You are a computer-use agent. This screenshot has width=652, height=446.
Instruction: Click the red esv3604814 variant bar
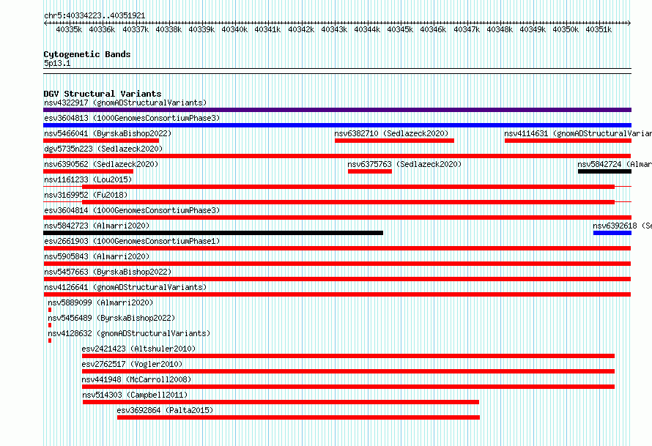tap(337, 218)
